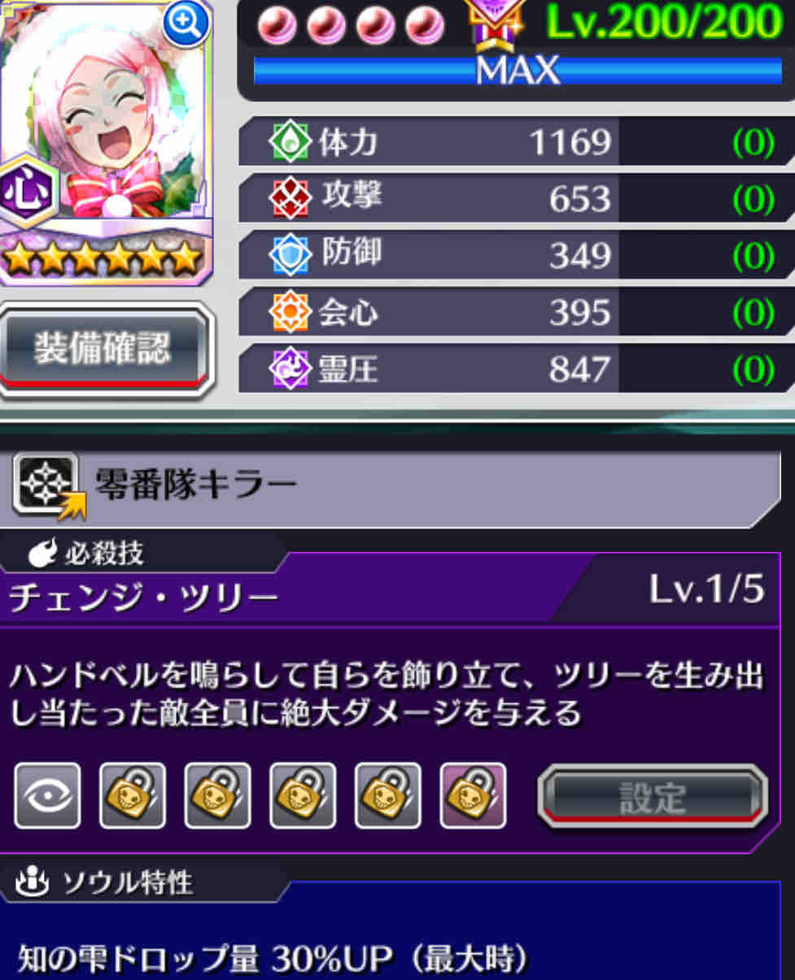The width and height of the screenshot is (795, 980).
Task: Open the 装備確認 button
Action: pos(103,349)
